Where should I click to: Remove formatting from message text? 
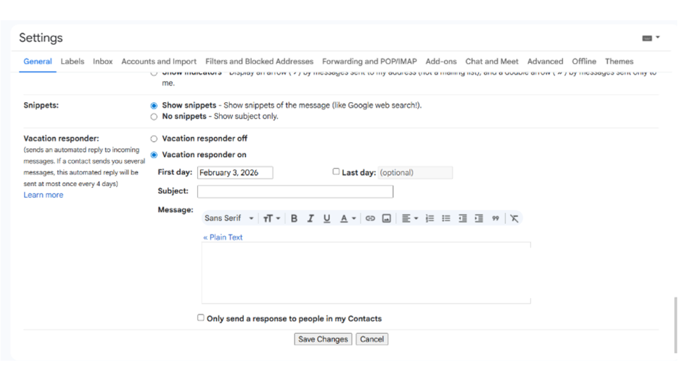pos(514,219)
